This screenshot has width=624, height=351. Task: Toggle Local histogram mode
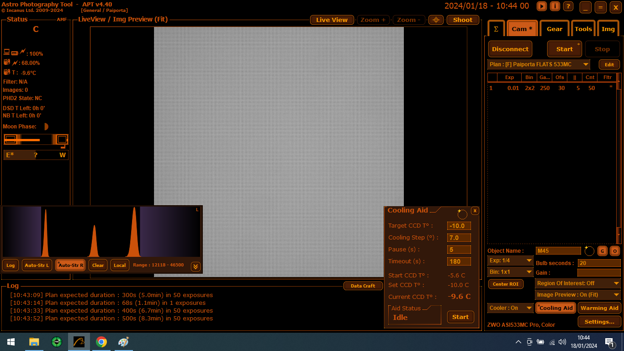click(120, 265)
